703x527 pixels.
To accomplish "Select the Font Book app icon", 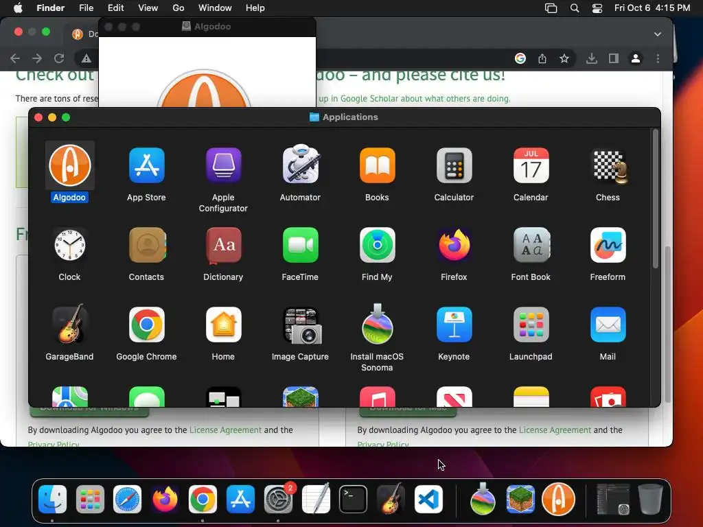I will (x=531, y=245).
